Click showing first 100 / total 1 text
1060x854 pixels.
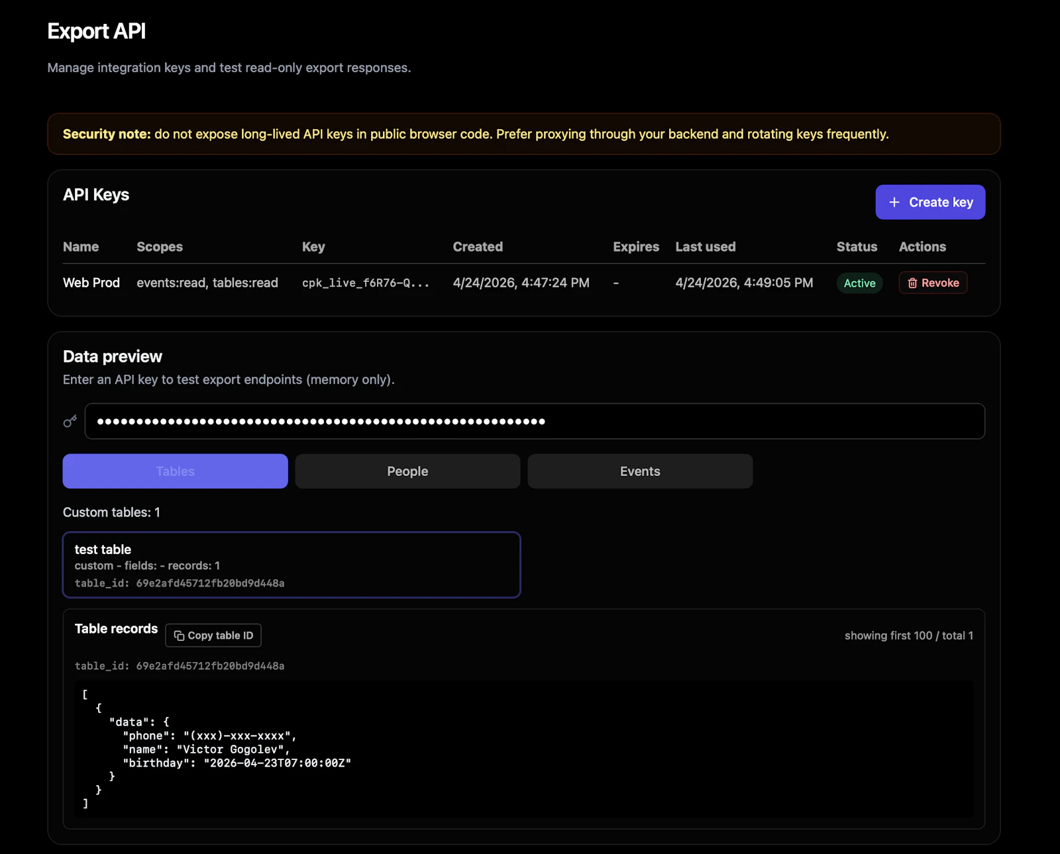pyautogui.click(x=909, y=636)
